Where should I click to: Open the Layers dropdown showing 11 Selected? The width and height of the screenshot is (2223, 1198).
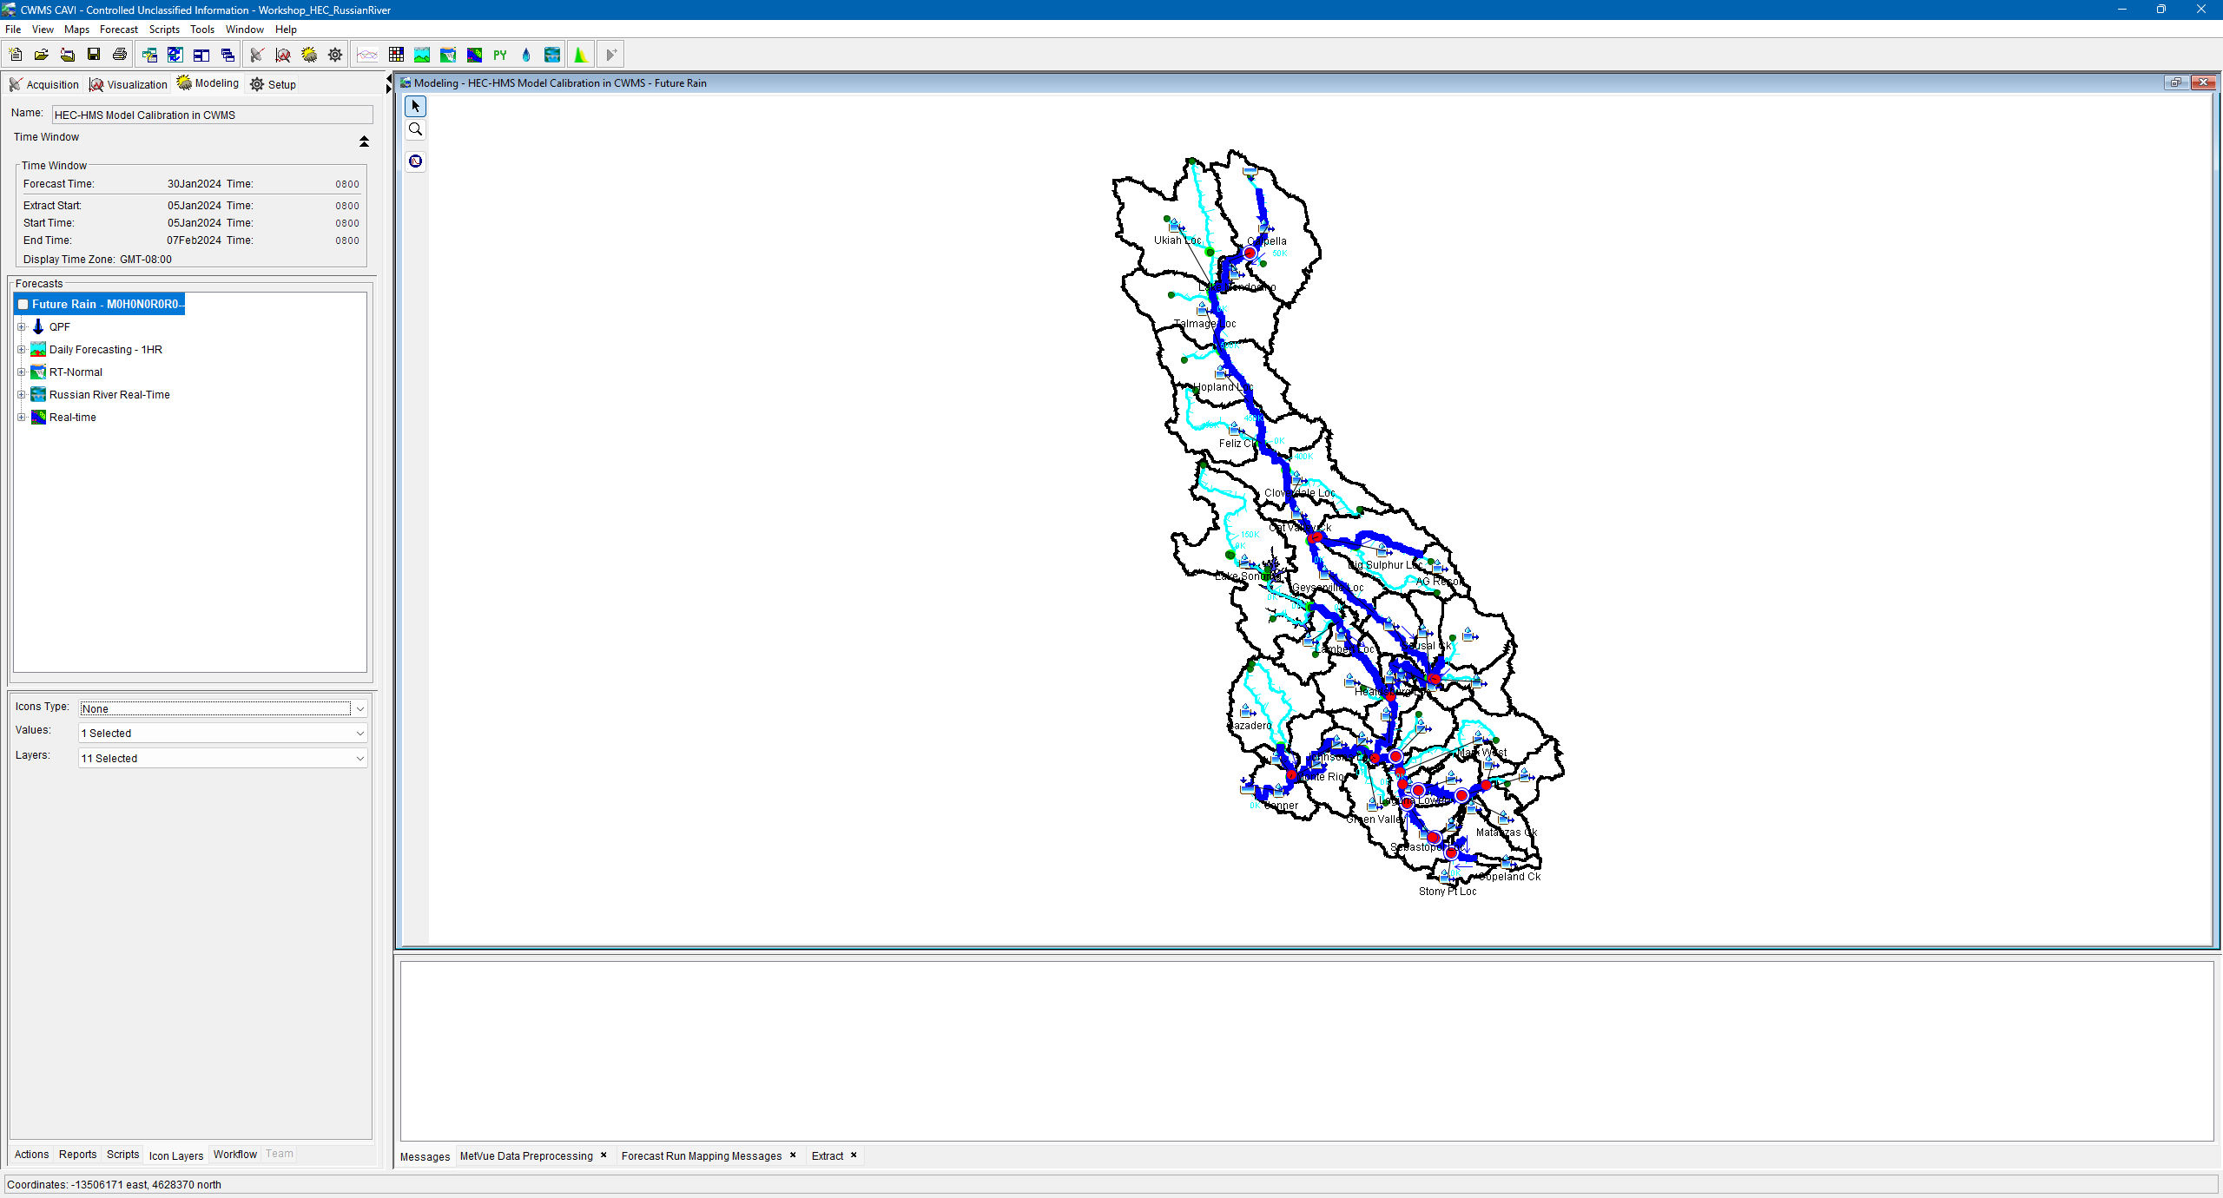pos(359,758)
